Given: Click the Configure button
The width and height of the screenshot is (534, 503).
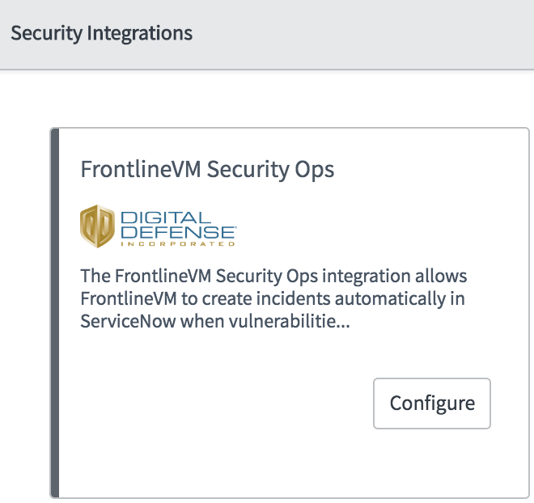Looking at the screenshot, I should coord(432,403).
